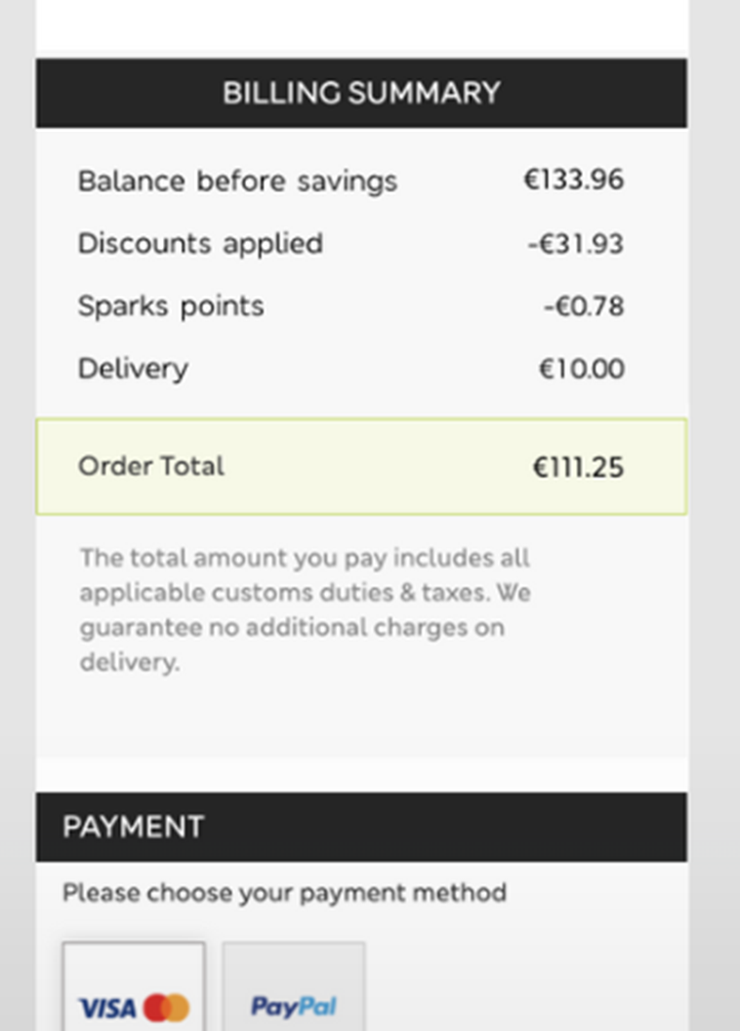The height and width of the screenshot is (1031, 740).
Task: Click the BILLING SUMMARY header
Action: [x=361, y=94]
